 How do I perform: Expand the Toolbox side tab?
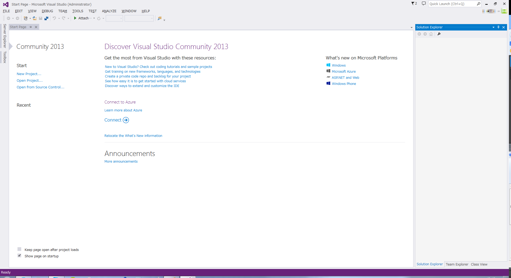click(5, 57)
